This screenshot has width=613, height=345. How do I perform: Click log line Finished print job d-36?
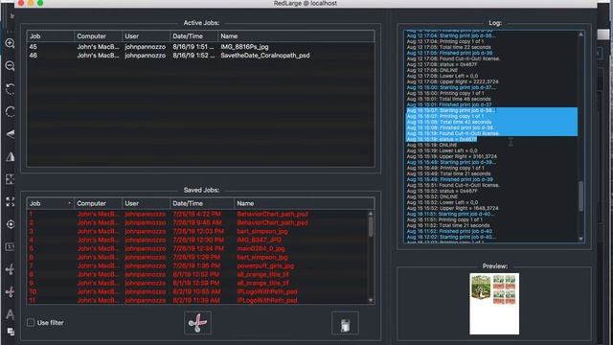click(x=449, y=53)
